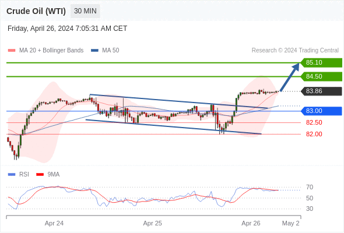Click the 30 MIN timeframe badge
This screenshot has width=344, height=233.
pyautogui.click(x=85, y=11)
